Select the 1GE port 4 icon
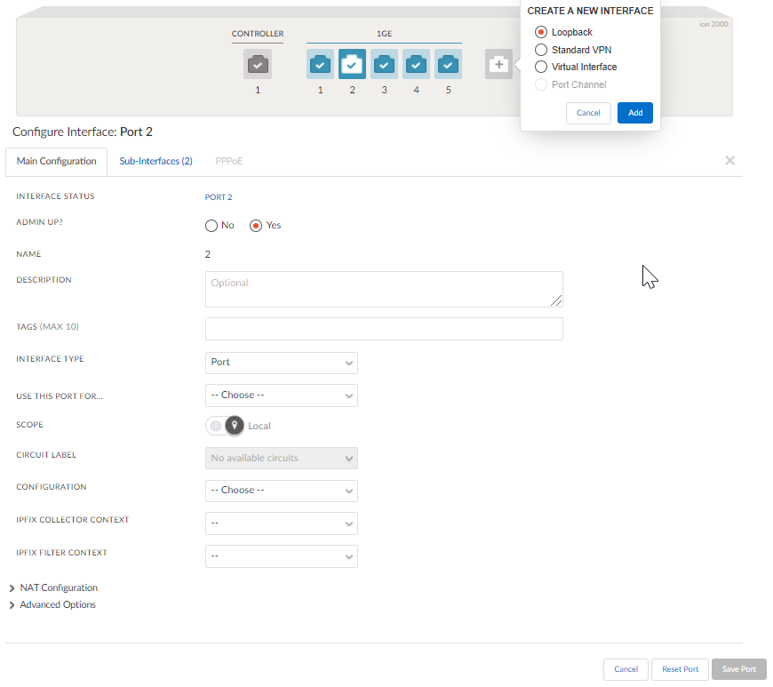The height and width of the screenshot is (687, 773). 416,65
